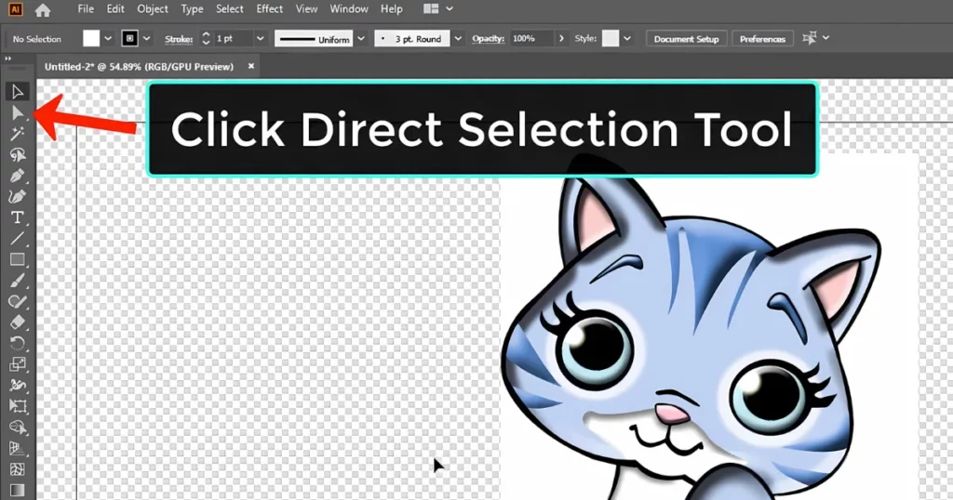Click the align to selection icon
Screen dimensions: 953x500
[810, 38]
